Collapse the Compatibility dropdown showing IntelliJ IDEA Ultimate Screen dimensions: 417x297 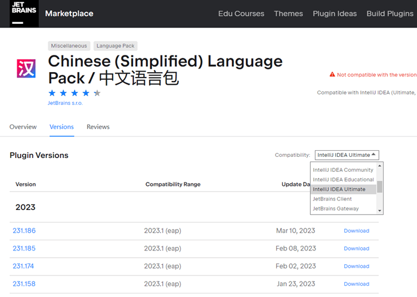[x=347, y=155]
